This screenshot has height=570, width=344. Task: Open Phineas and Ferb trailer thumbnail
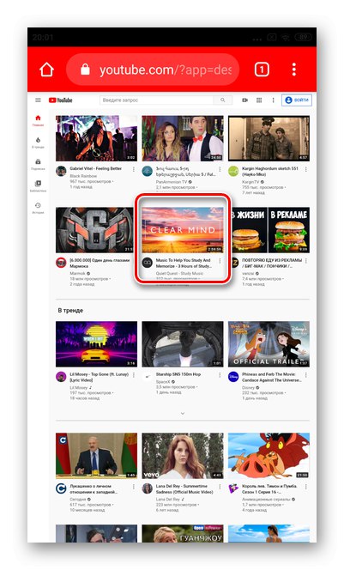(x=269, y=344)
